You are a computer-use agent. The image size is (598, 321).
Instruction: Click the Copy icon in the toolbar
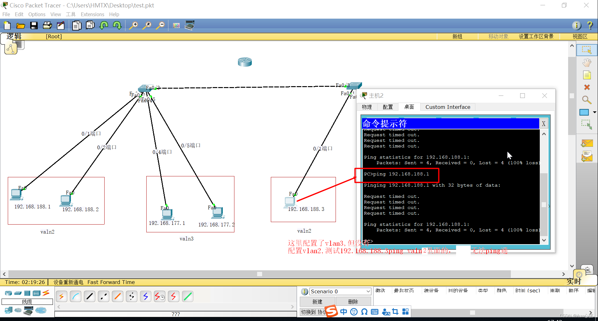(x=77, y=26)
